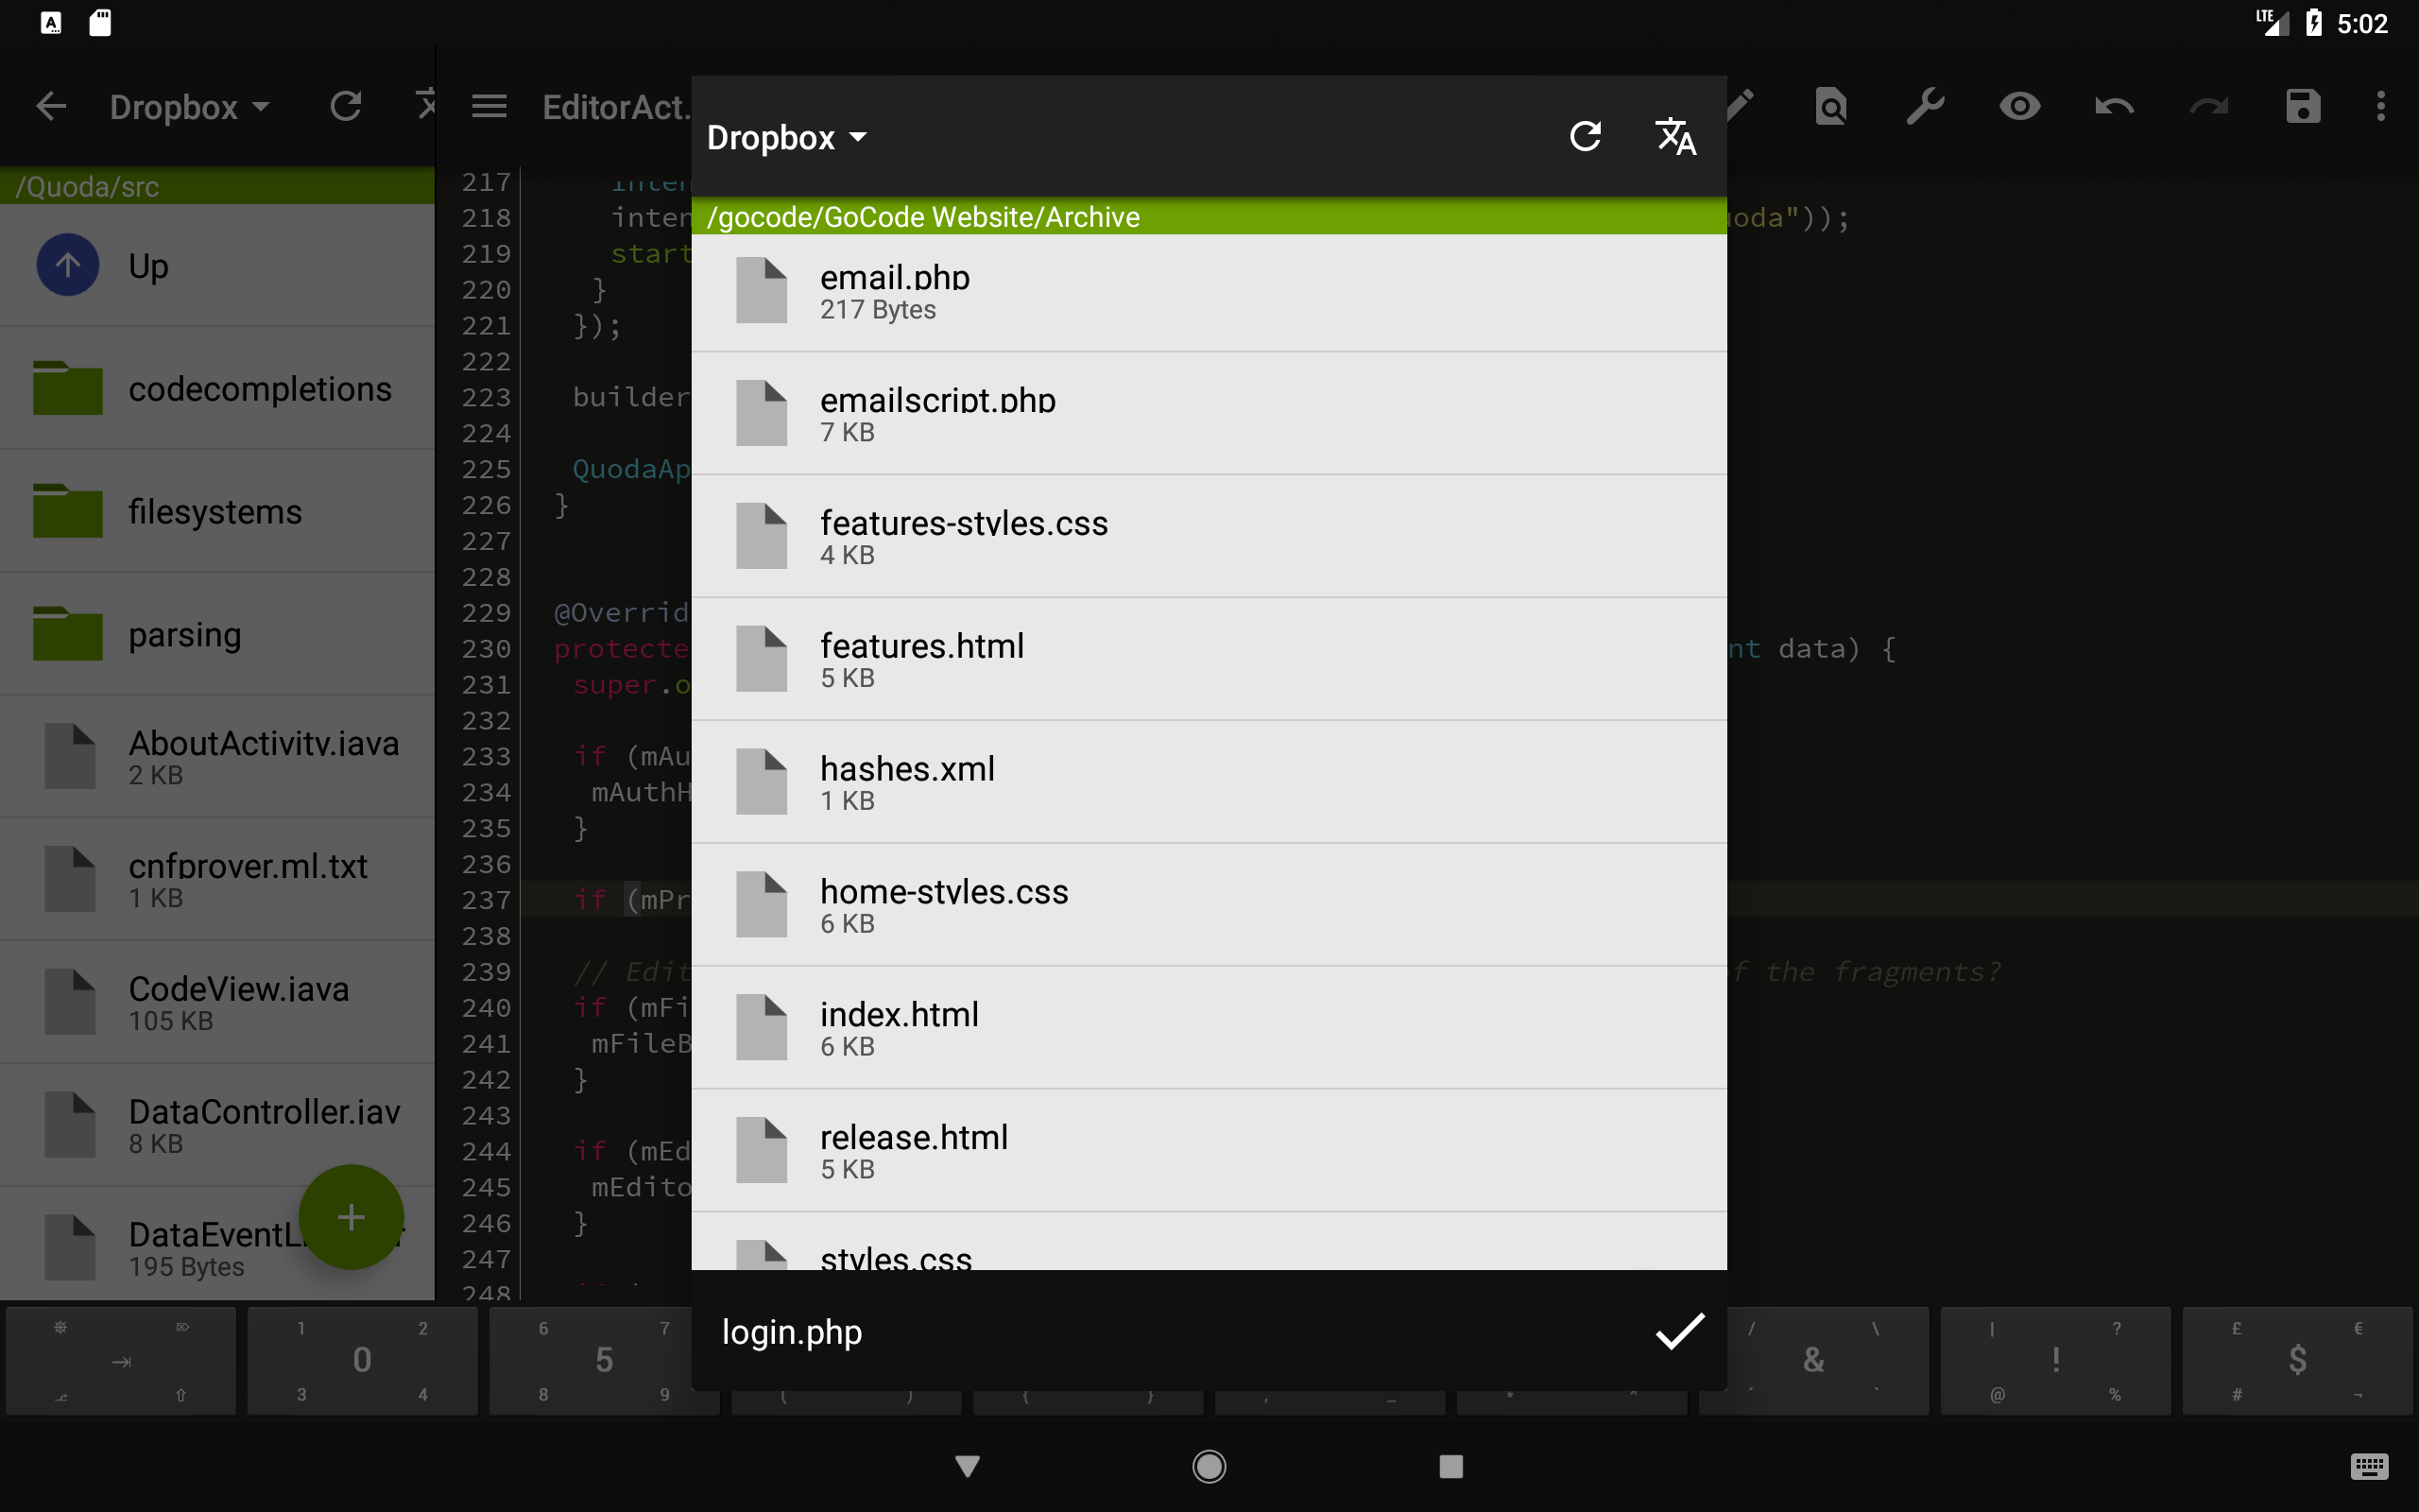
Task: Click line number 237 in the gutter
Action: tap(486, 900)
